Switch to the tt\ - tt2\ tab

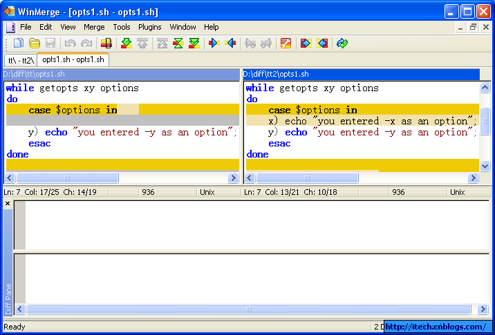tap(21, 60)
